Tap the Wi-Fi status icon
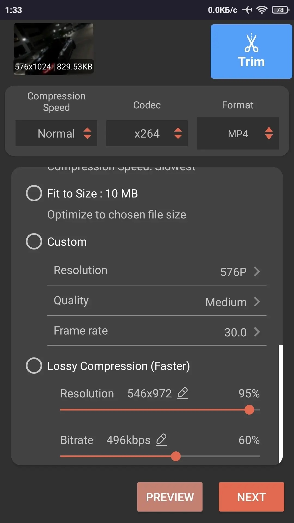This screenshot has height=523, width=294. (262, 10)
